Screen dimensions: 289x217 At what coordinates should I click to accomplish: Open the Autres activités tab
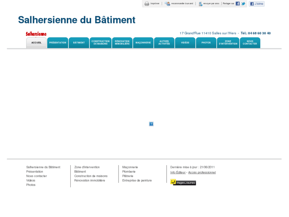point(164,43)
